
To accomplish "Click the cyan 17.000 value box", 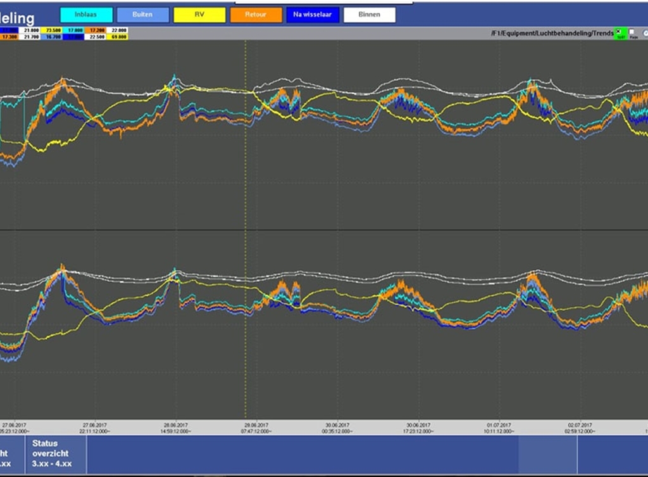I will (x=74, y=30).
